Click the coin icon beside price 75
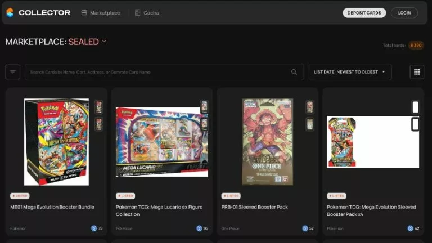Viewport: 432px width, 243px height. (94, 228)
